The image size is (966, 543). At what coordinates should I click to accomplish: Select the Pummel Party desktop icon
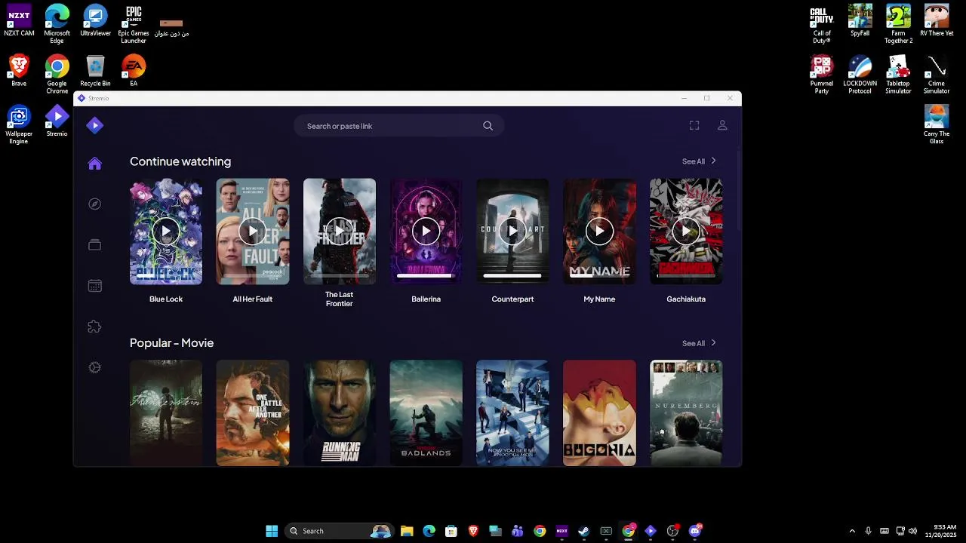[x=821, y=74]
